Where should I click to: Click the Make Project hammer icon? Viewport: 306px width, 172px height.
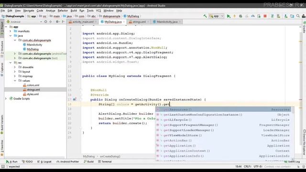pos(205,16)
